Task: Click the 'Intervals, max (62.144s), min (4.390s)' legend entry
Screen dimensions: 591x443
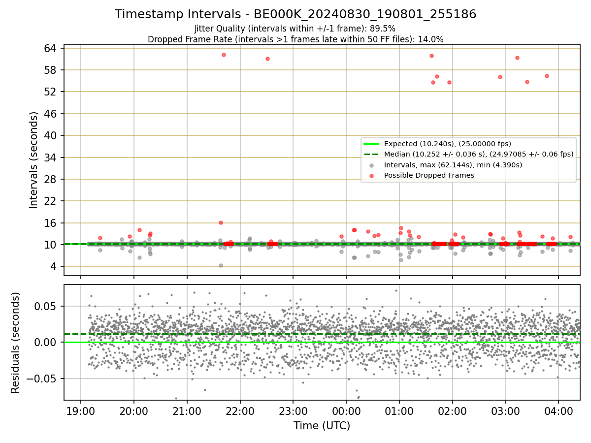Action: [453, 165]
